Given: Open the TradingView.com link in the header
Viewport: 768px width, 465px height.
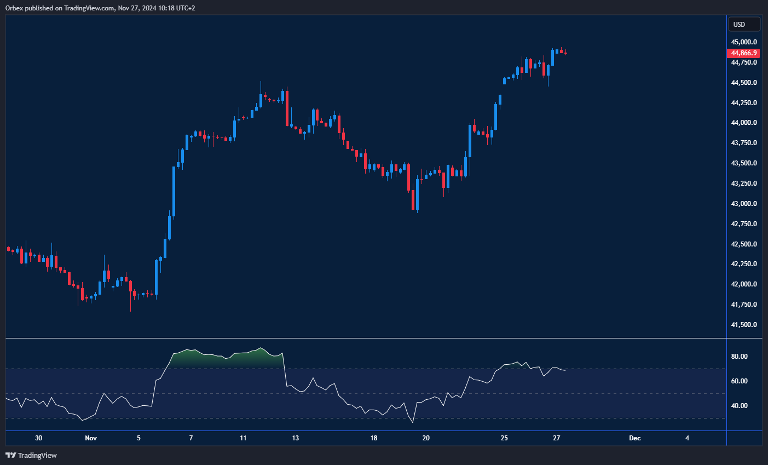Looking at the screenshot, I should click(x=90, y=8).
